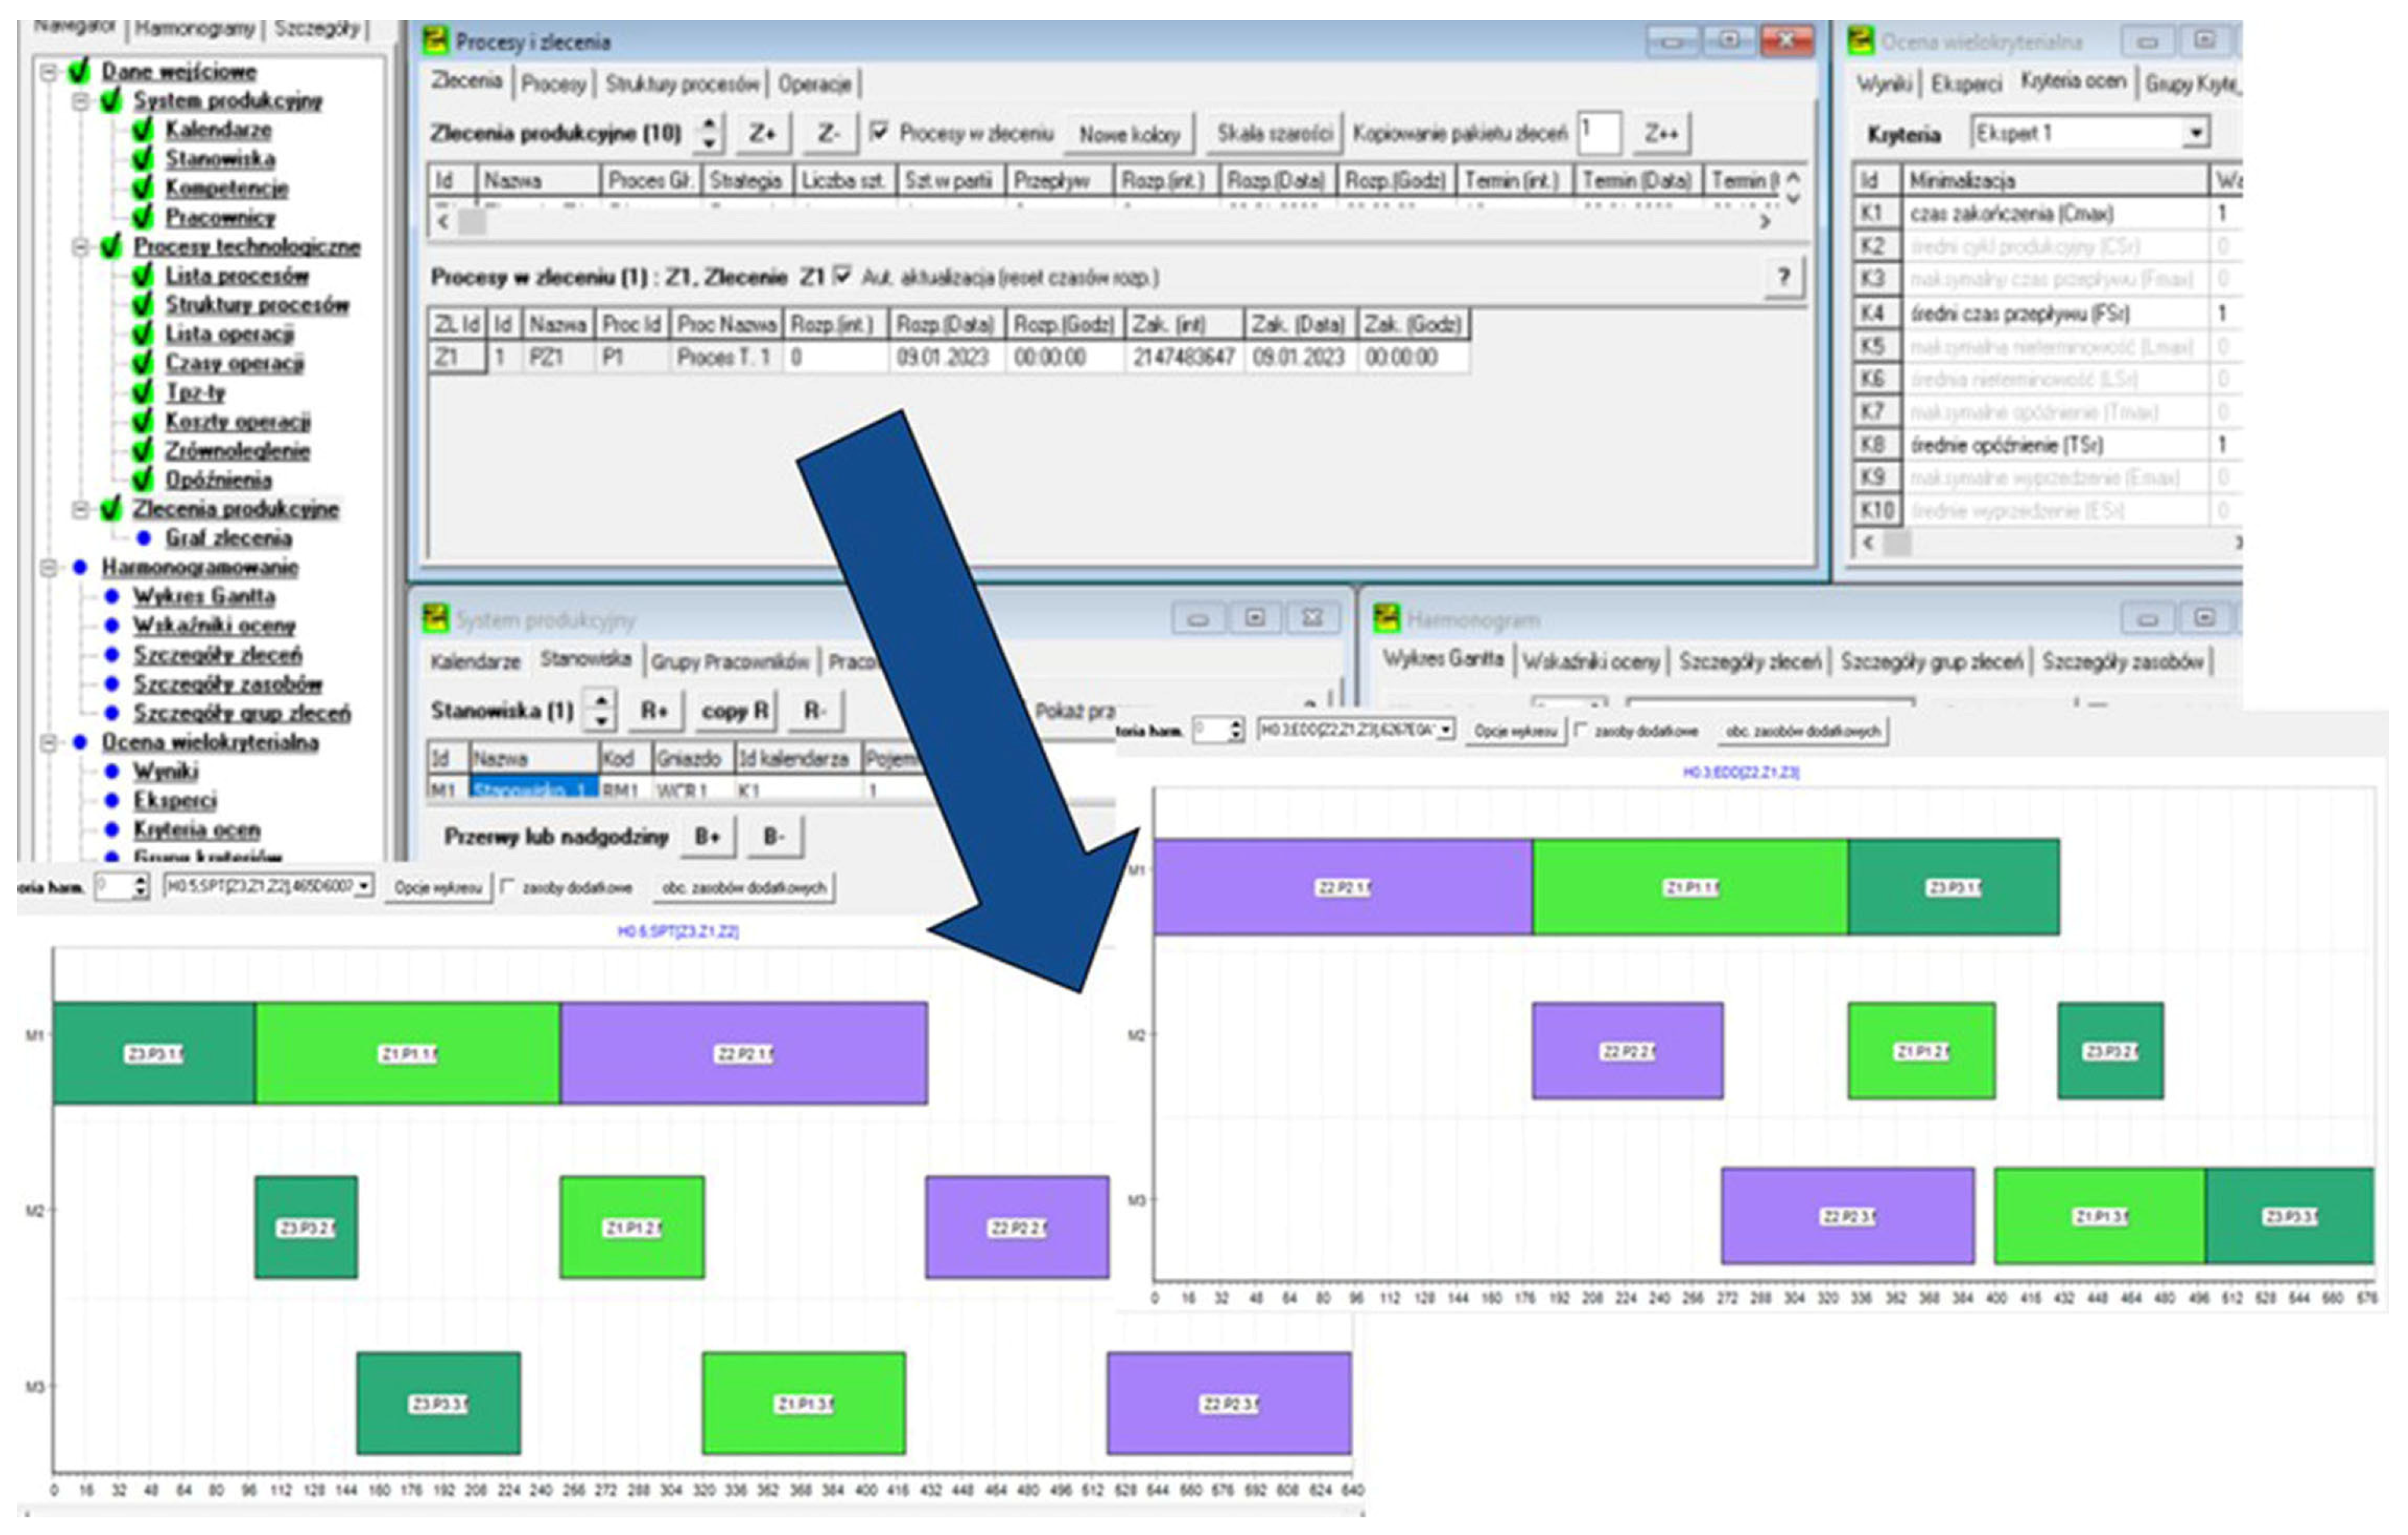Click the question mark help button
Screen dimensions: 2408x1535
pyautogui.click(x=1783, y=277)
